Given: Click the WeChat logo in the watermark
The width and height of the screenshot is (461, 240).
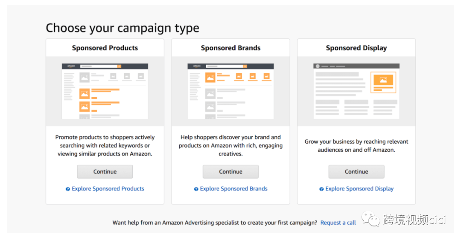Looking at the screenshot, I should (371, 219).
